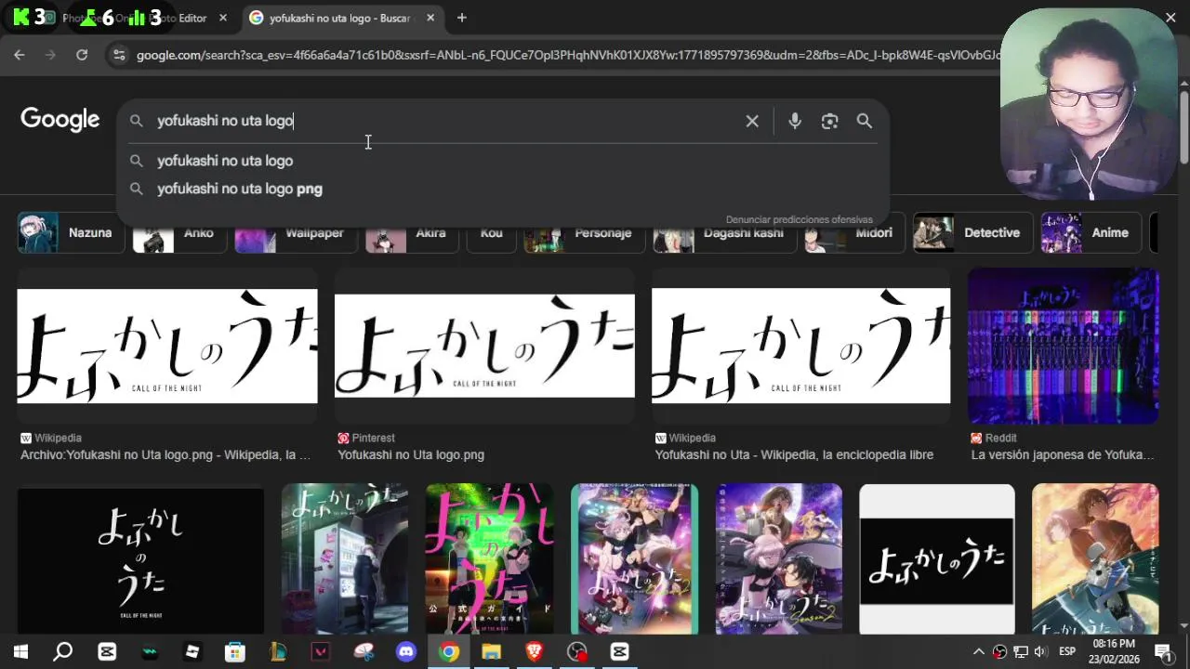Open 'Archivo:Yofukashi no Uta logo.png' link

pos(165,455)
